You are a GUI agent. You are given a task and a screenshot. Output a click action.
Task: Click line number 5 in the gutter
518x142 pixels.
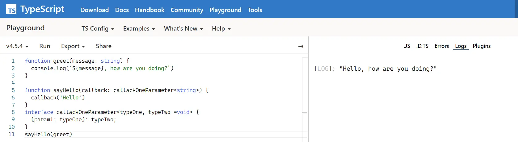pos(13,90)
